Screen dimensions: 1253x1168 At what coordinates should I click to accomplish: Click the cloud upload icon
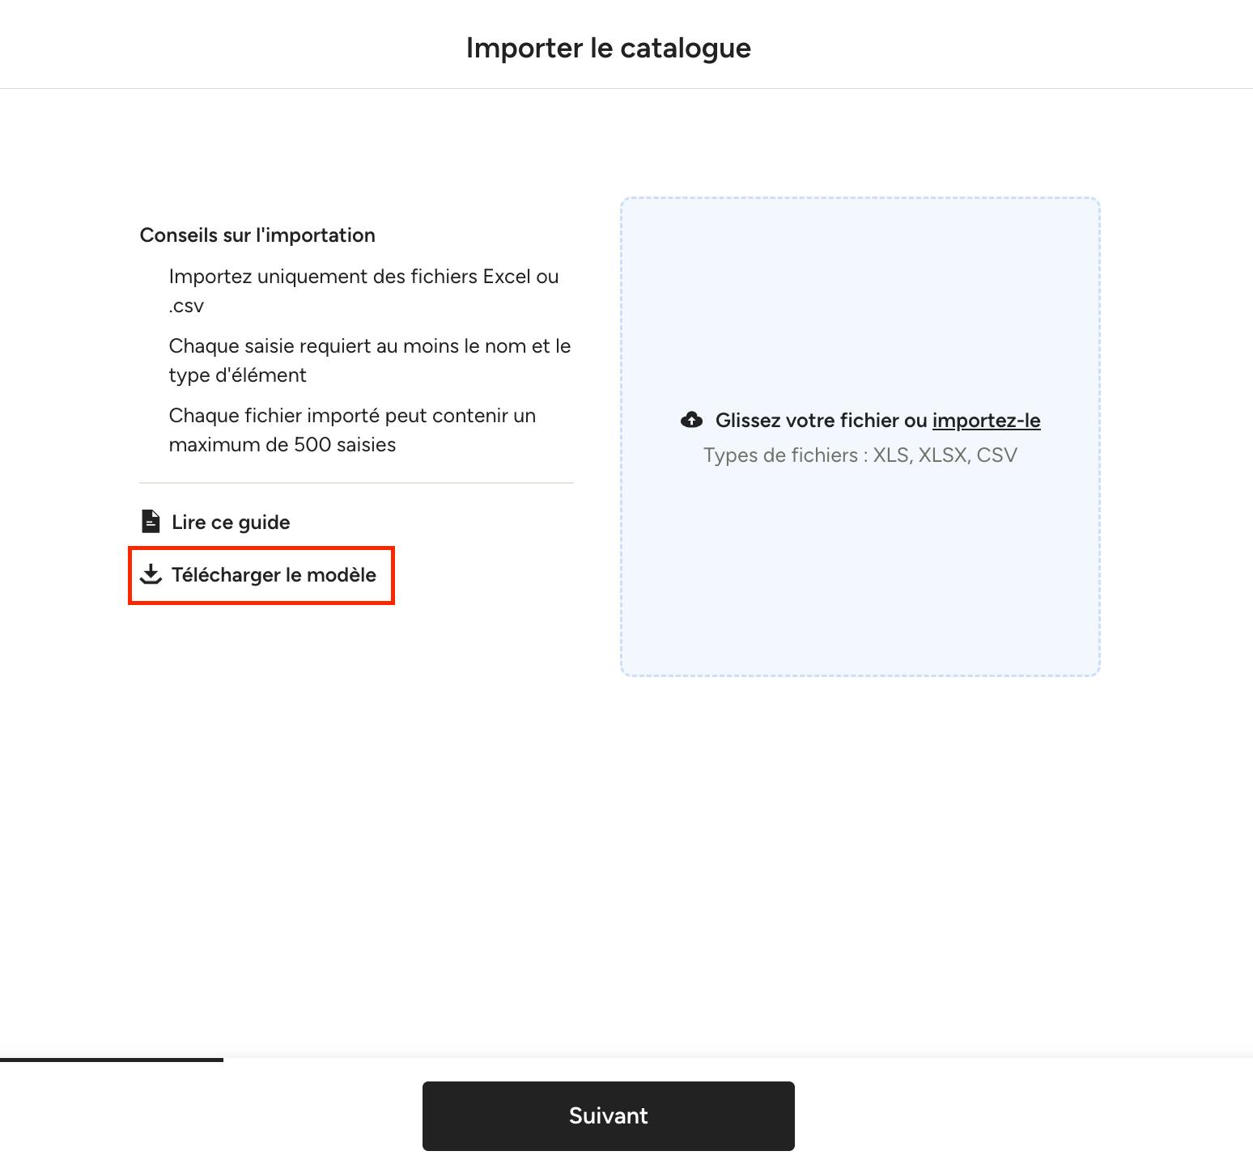click(x=691, y=420)
